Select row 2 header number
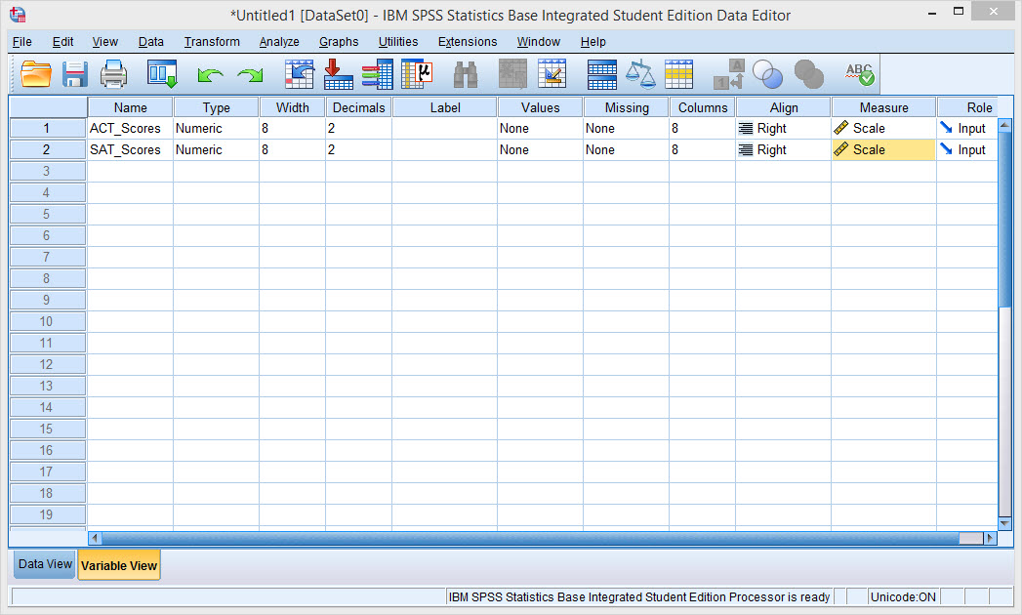The image size is (1022, 615). [x=47, y=149]
